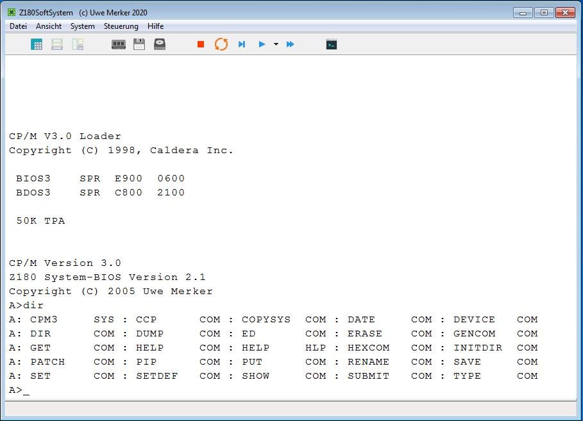
Task: Click the "PUT" file name
Action: pyautogui.click(x=252, y=362)
